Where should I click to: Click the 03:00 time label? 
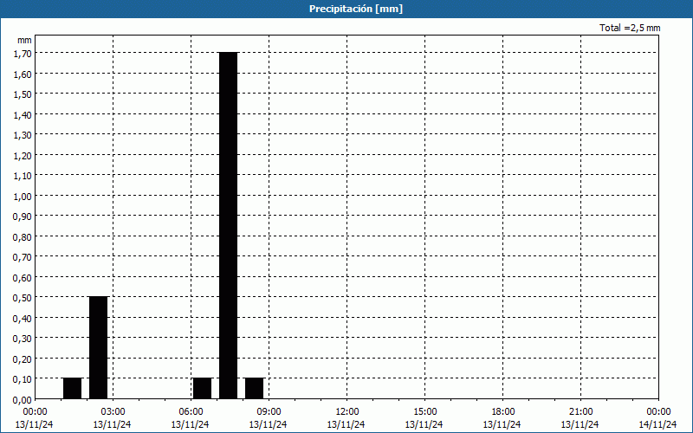click(x=113, y=412)
